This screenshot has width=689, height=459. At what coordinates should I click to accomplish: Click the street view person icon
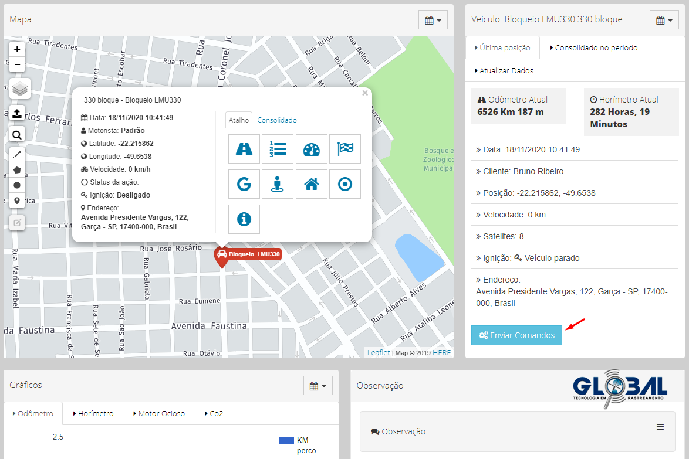(278, 184)
